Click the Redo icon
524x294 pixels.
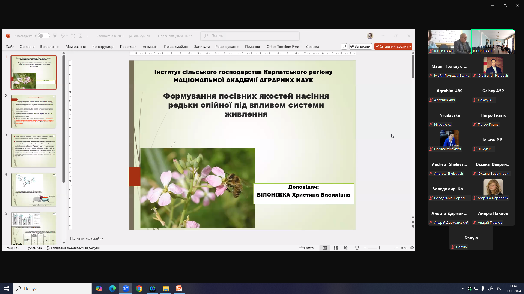coord(73,36)
